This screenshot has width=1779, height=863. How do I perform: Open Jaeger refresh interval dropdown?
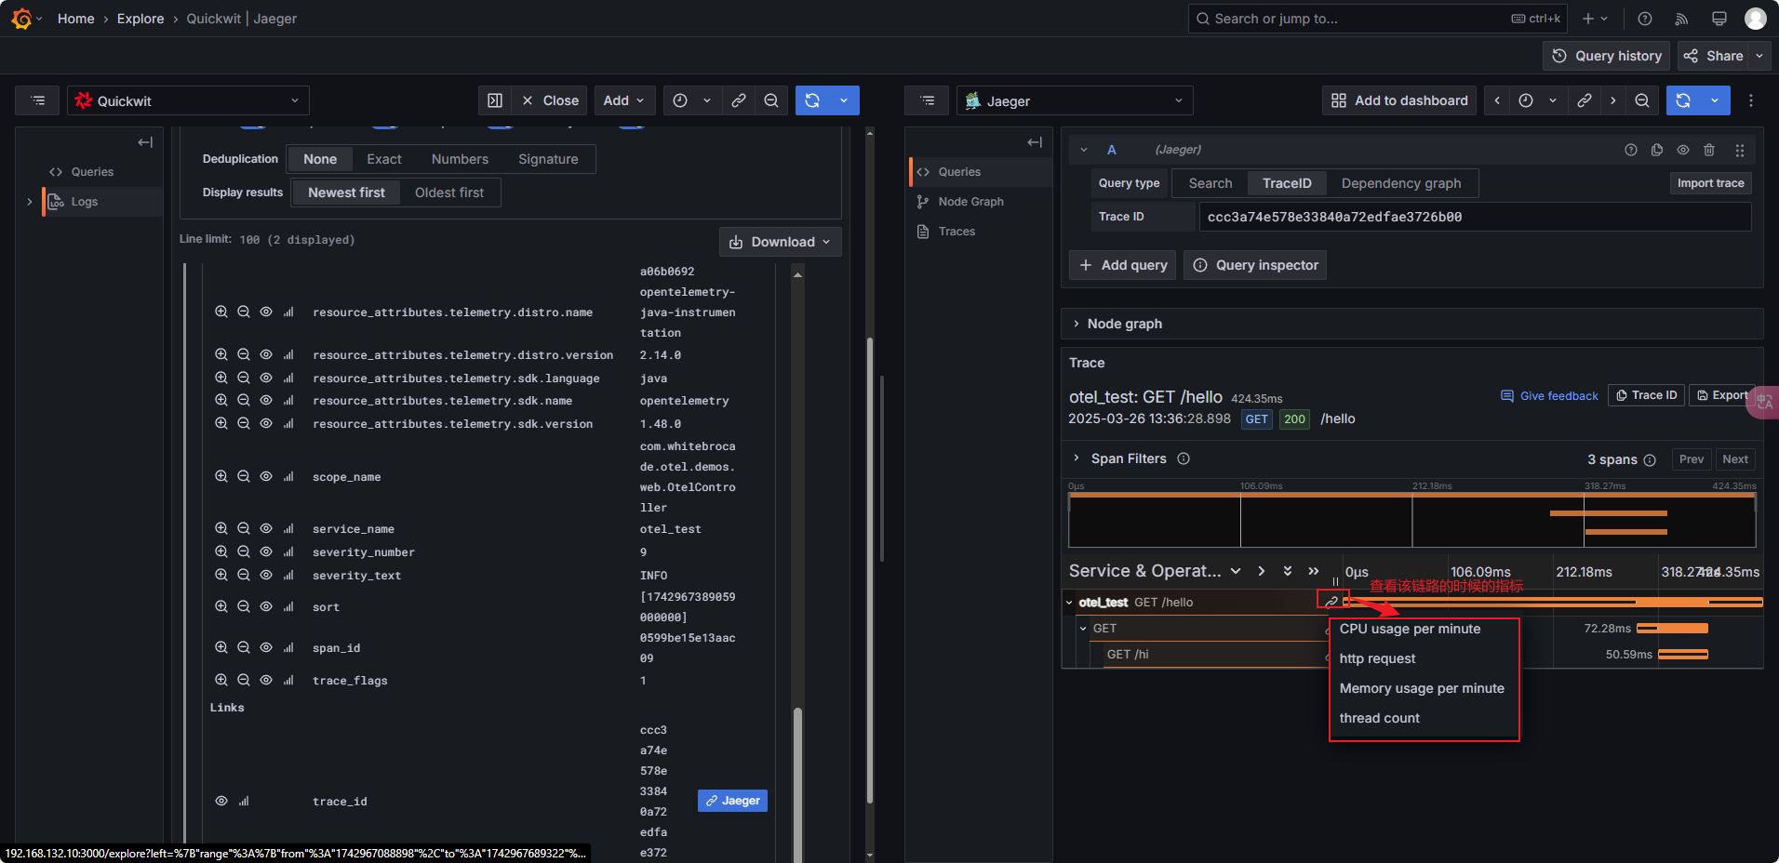coord(1715,100)
